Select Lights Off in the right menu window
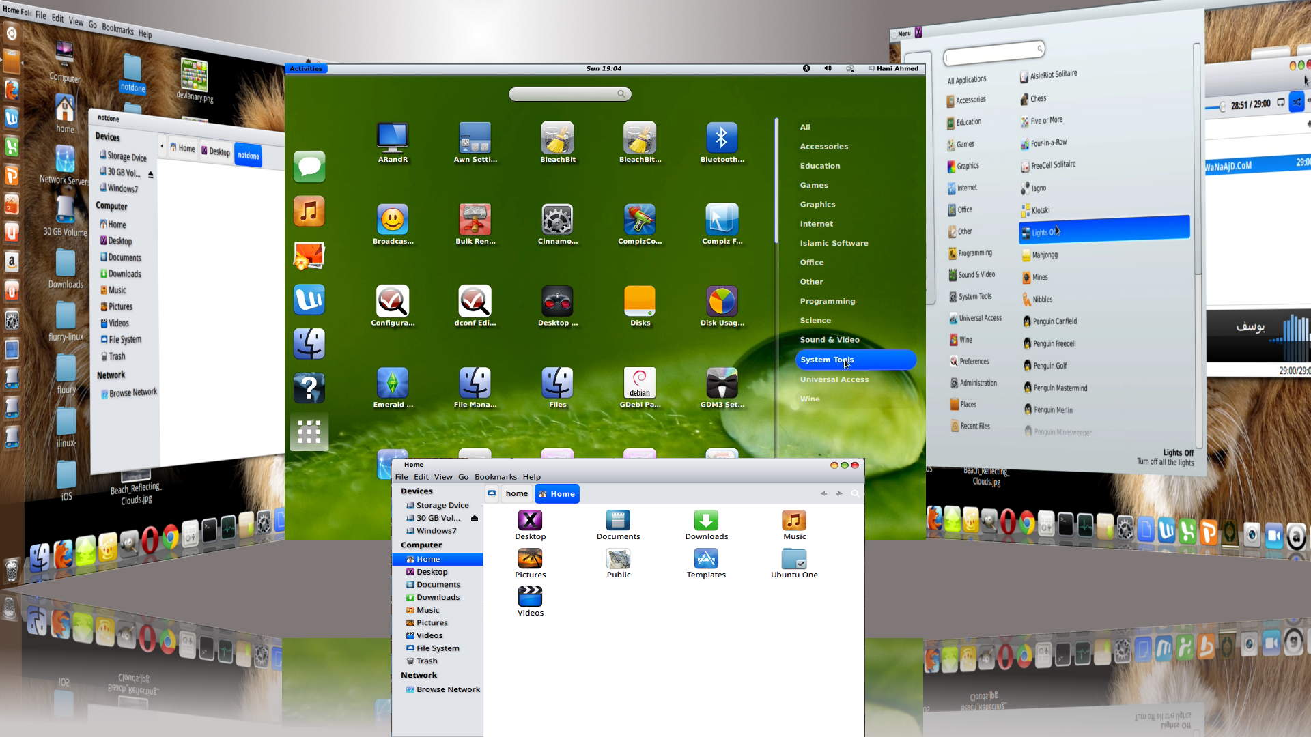The width and height of the screenshot is (1311, 737). 1104,229
